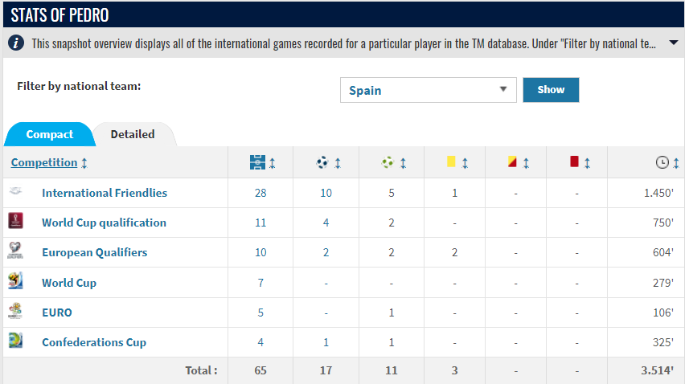The height and width of the screenshot is (384, 685).
Task: Sort table by Competition column header
Action: pos(44,162)
